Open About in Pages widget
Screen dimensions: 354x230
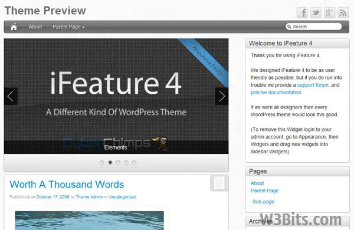[x=257, y=183]
